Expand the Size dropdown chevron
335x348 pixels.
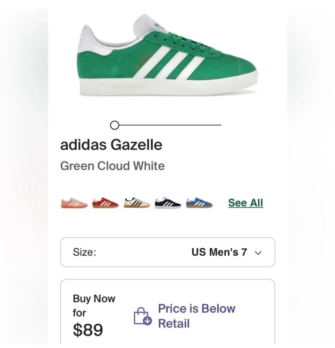[258, 253]
